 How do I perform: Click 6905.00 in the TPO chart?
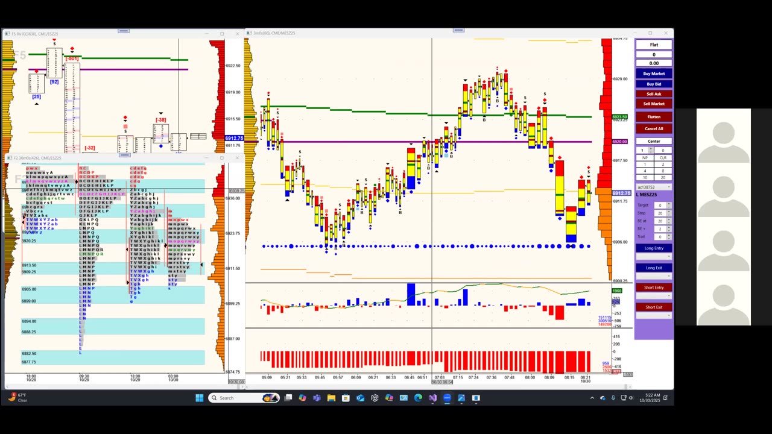pyautogui.click(x=29, y=289)
